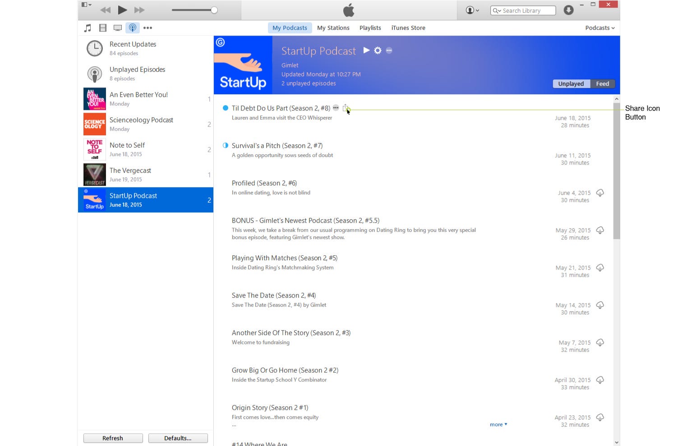673x446 pixels.
Task: Select the Podcasts library icon
Action: [x=133, y=28]
